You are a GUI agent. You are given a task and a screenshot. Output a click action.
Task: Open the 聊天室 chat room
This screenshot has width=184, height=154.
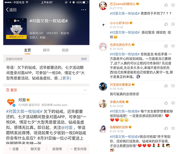click(35, 149)
